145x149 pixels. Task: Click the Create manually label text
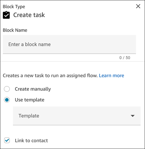(x=33, y=89)
